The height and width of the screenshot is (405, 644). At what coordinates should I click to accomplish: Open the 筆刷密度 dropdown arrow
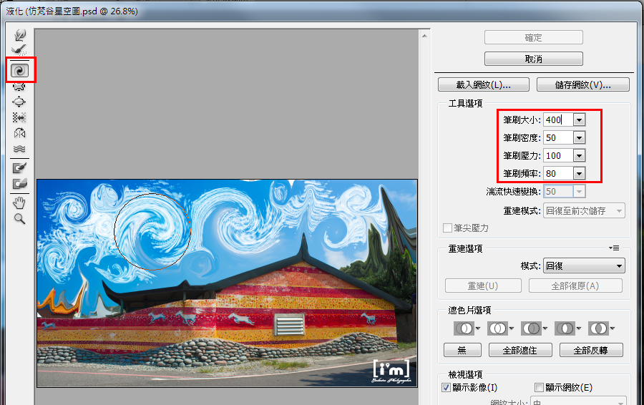point(579,137)
